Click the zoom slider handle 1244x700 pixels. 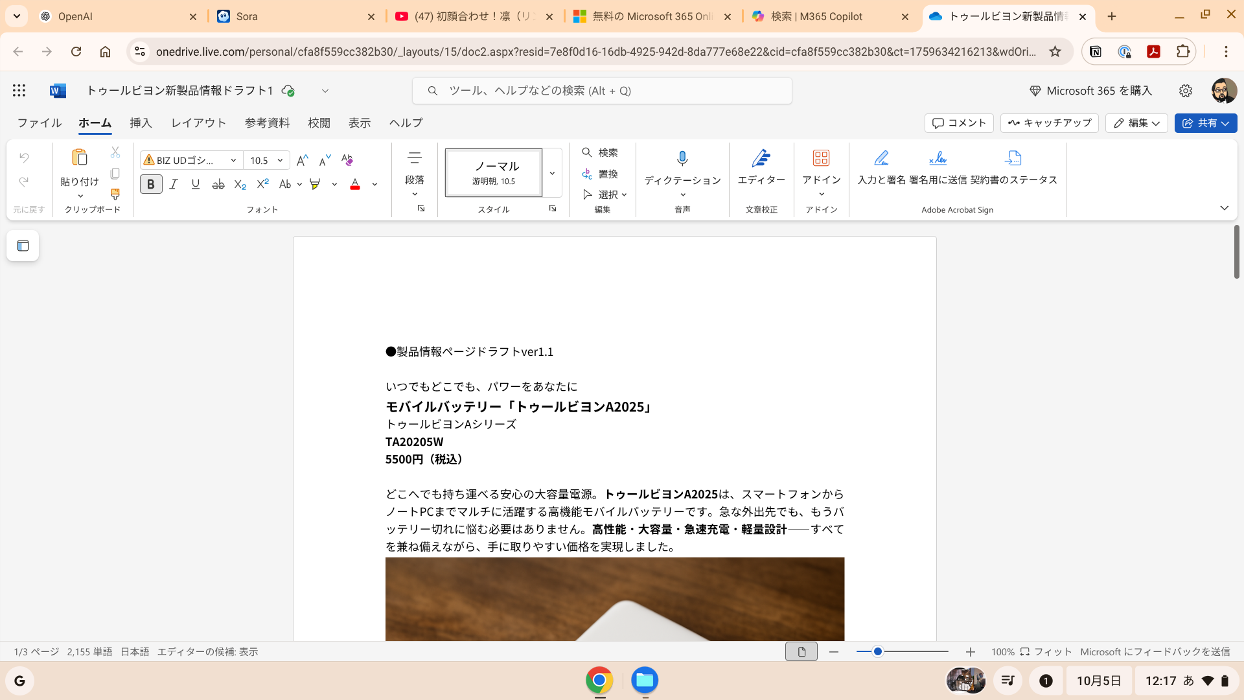[877, 651]
